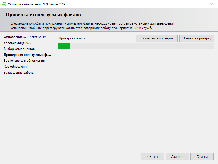
Task: Click the Проверка файлов... status label
Action: [x=73, y=38]
